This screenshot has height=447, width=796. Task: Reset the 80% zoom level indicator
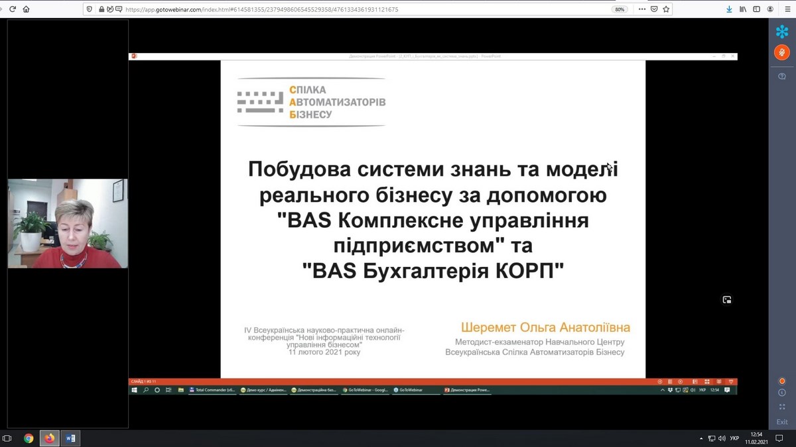click(x=620, y=9)
